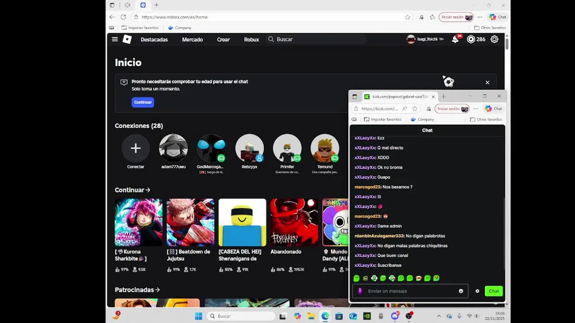Viewport: 575px width, 323px height.
Task: Open CABEZA DEL HEI Shenanigans game thumbnail
Action: coord(242,223)
